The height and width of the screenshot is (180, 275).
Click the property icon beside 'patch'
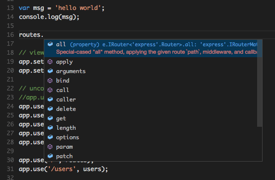coord(50,156)
